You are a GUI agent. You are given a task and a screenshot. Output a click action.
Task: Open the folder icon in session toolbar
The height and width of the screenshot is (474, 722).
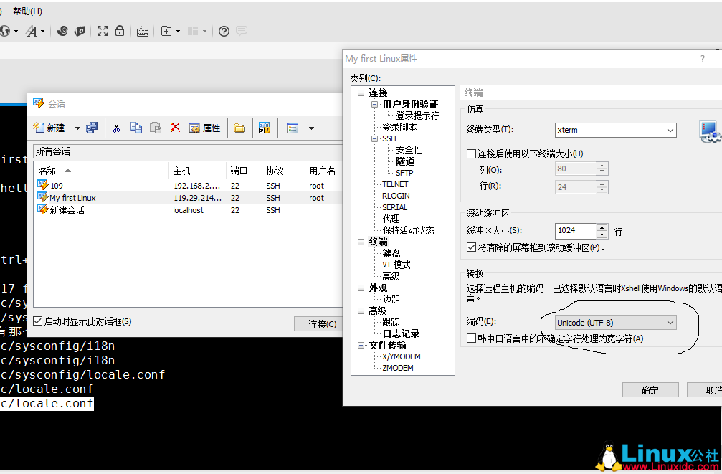pyautogui.click(x=239, y=127)
